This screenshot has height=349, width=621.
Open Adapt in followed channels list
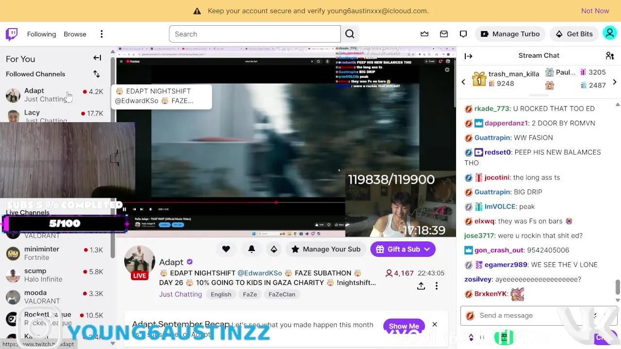coord(54,95)
